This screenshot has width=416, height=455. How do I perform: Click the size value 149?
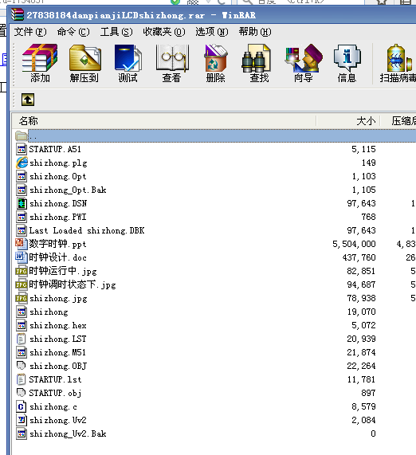pyautogui.click(x=369, y=163)
